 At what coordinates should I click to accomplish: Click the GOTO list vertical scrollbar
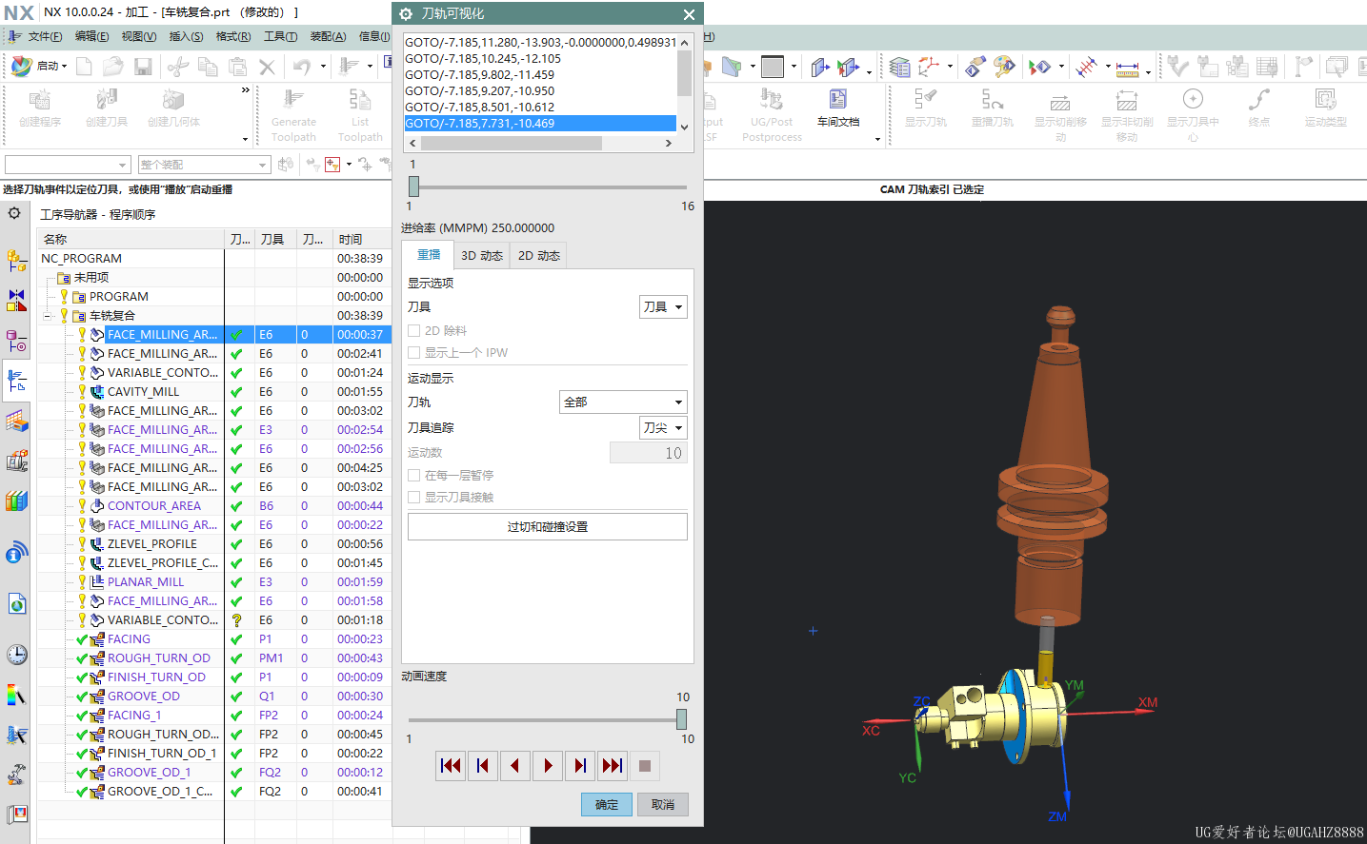[684, 85]
